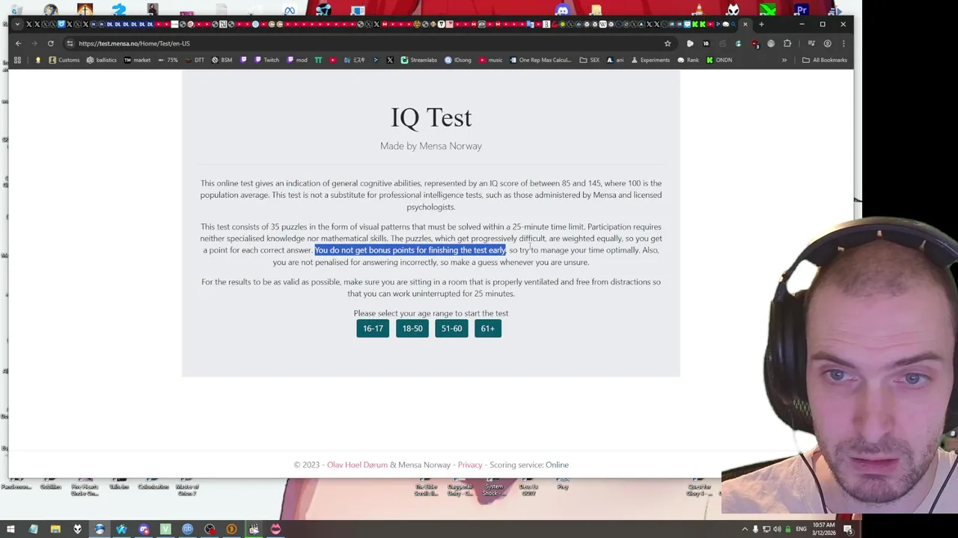958x538 pixels.
Task: Open the music bookmark
Action: tap(490, 60)
